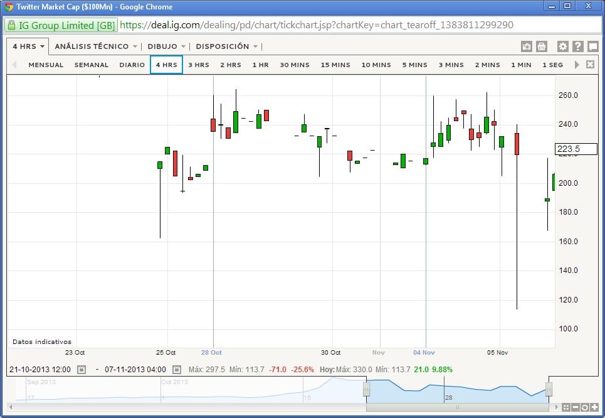Screen dimensions: 605x418
Task: Click the fit-all zoom icon at bottom right
Action: (566, 407)
